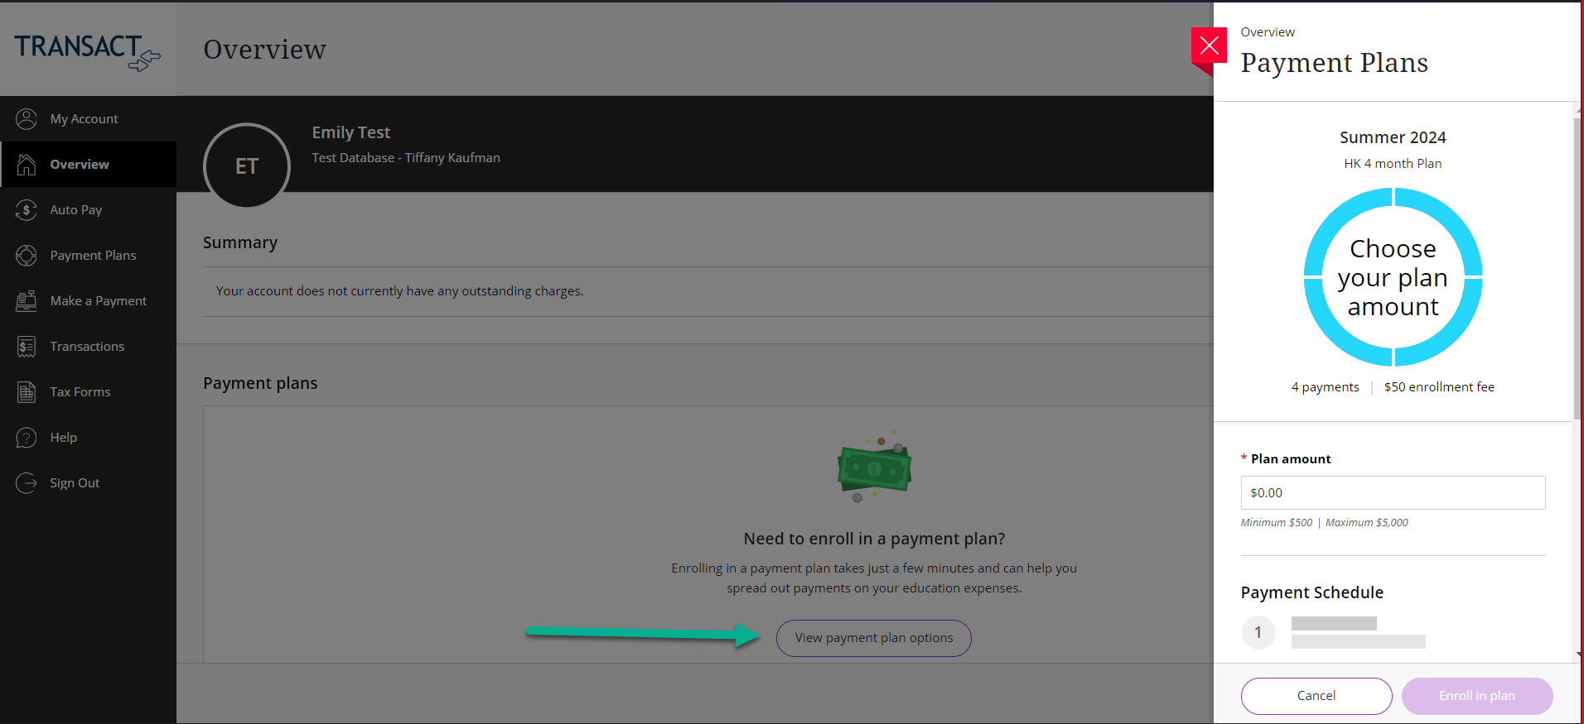Viewport: 1584px width, 724px height.
Task: Click the 'Payment plans' section heading
Action: tap(260, 383)
